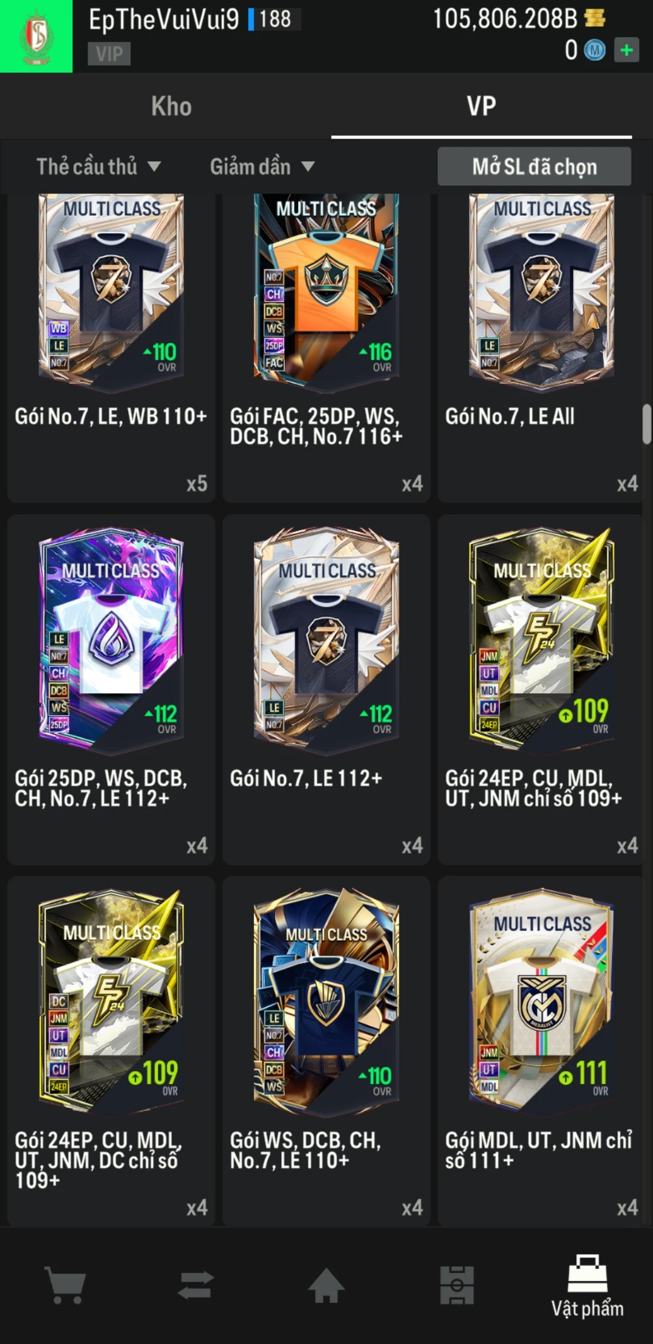Open the shopping cart store icon
Viewport: 653px width, 1344px height.
tap(65, 1285)
